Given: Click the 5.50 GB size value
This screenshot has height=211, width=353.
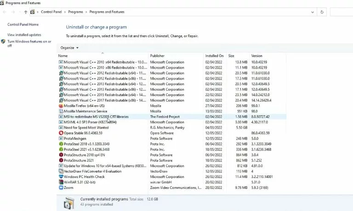Looking at the screenshot, I should point(242,127).
